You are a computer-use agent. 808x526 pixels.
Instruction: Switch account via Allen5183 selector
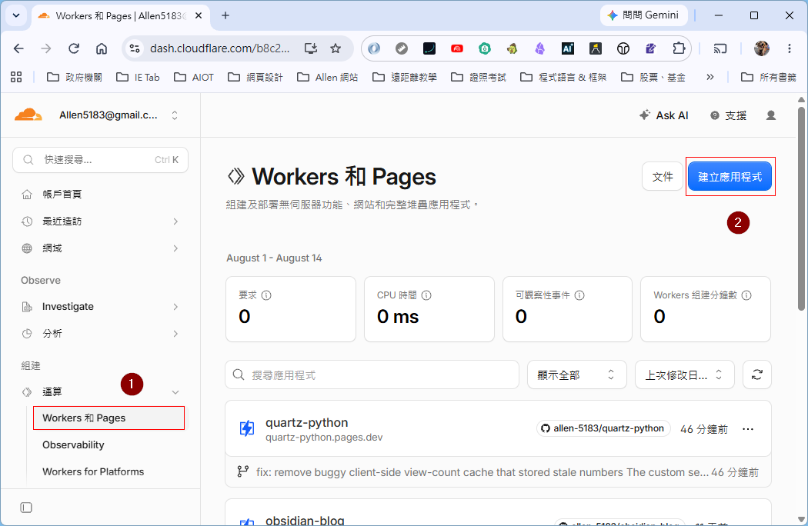[x=119, y=115]
